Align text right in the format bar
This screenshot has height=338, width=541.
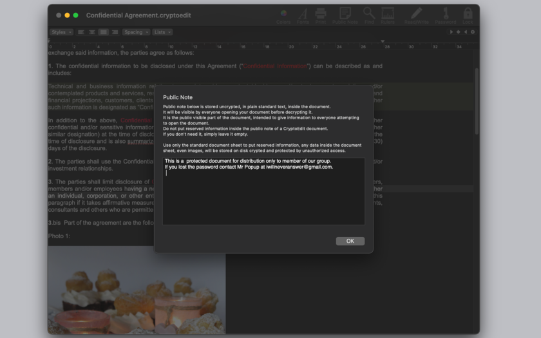(x=115, y=32)
